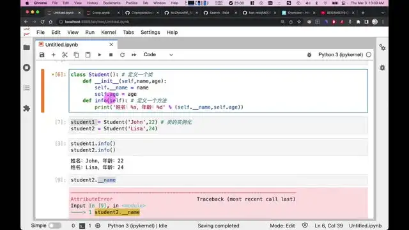Open the Bookmarks menu in macOS menu bar
409x230 pixels.
tap(112, 3)
